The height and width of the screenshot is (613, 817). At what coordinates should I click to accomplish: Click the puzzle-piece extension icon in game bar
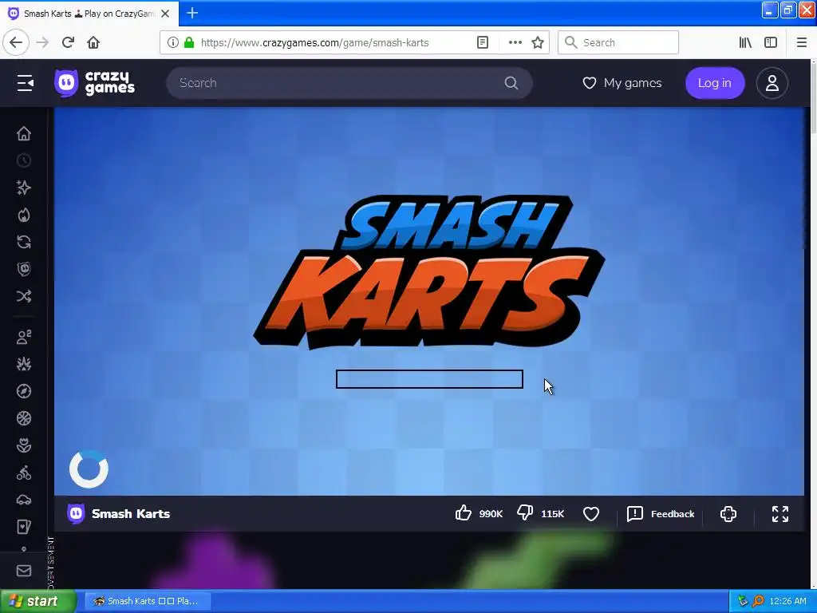pos(728,513)
